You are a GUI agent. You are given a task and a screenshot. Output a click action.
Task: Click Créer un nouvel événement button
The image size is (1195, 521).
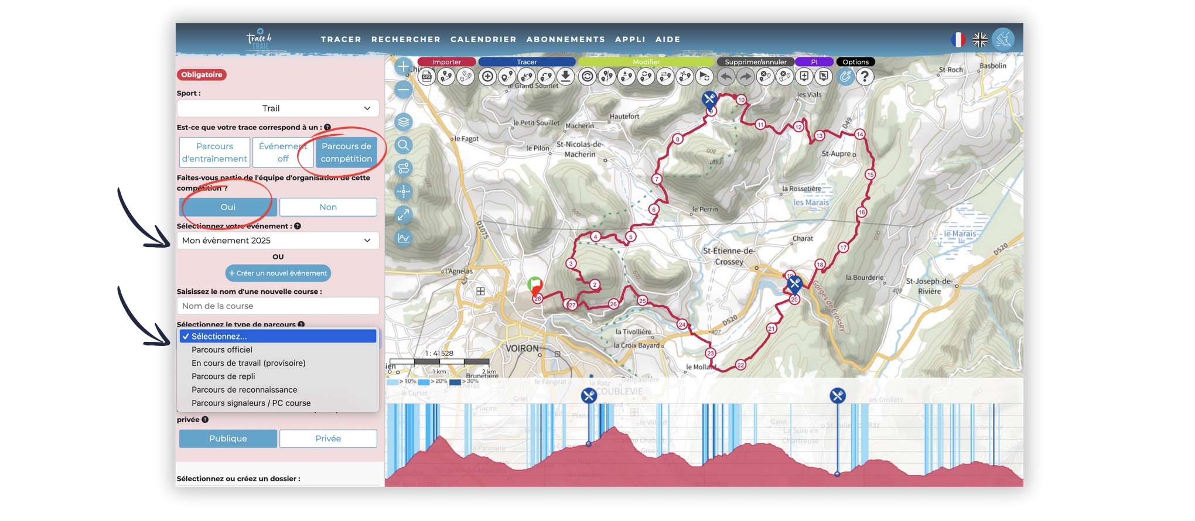[x=278, y=273]
